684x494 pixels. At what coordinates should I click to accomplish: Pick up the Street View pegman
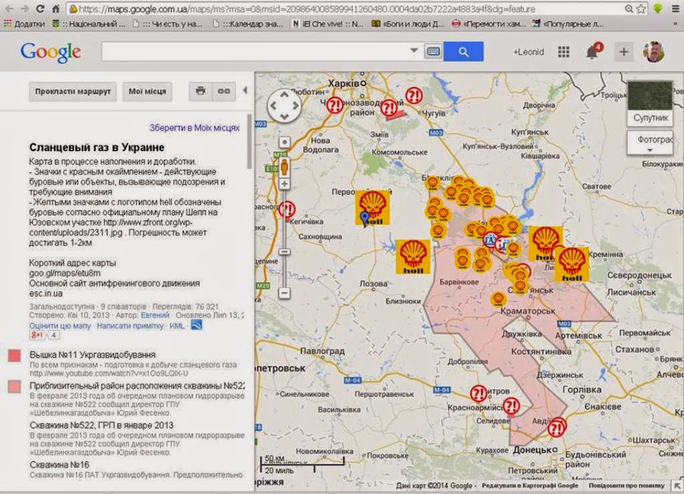click(x=285, y=168)
